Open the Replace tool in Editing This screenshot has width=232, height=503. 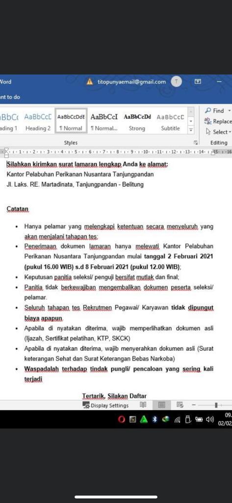coord(218,121)
